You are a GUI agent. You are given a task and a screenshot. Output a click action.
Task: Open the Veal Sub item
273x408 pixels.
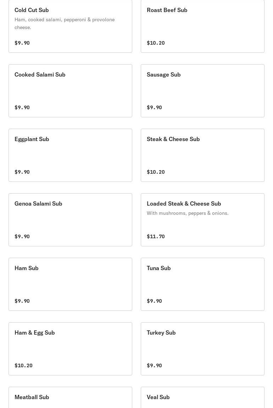tap(202, 398)
